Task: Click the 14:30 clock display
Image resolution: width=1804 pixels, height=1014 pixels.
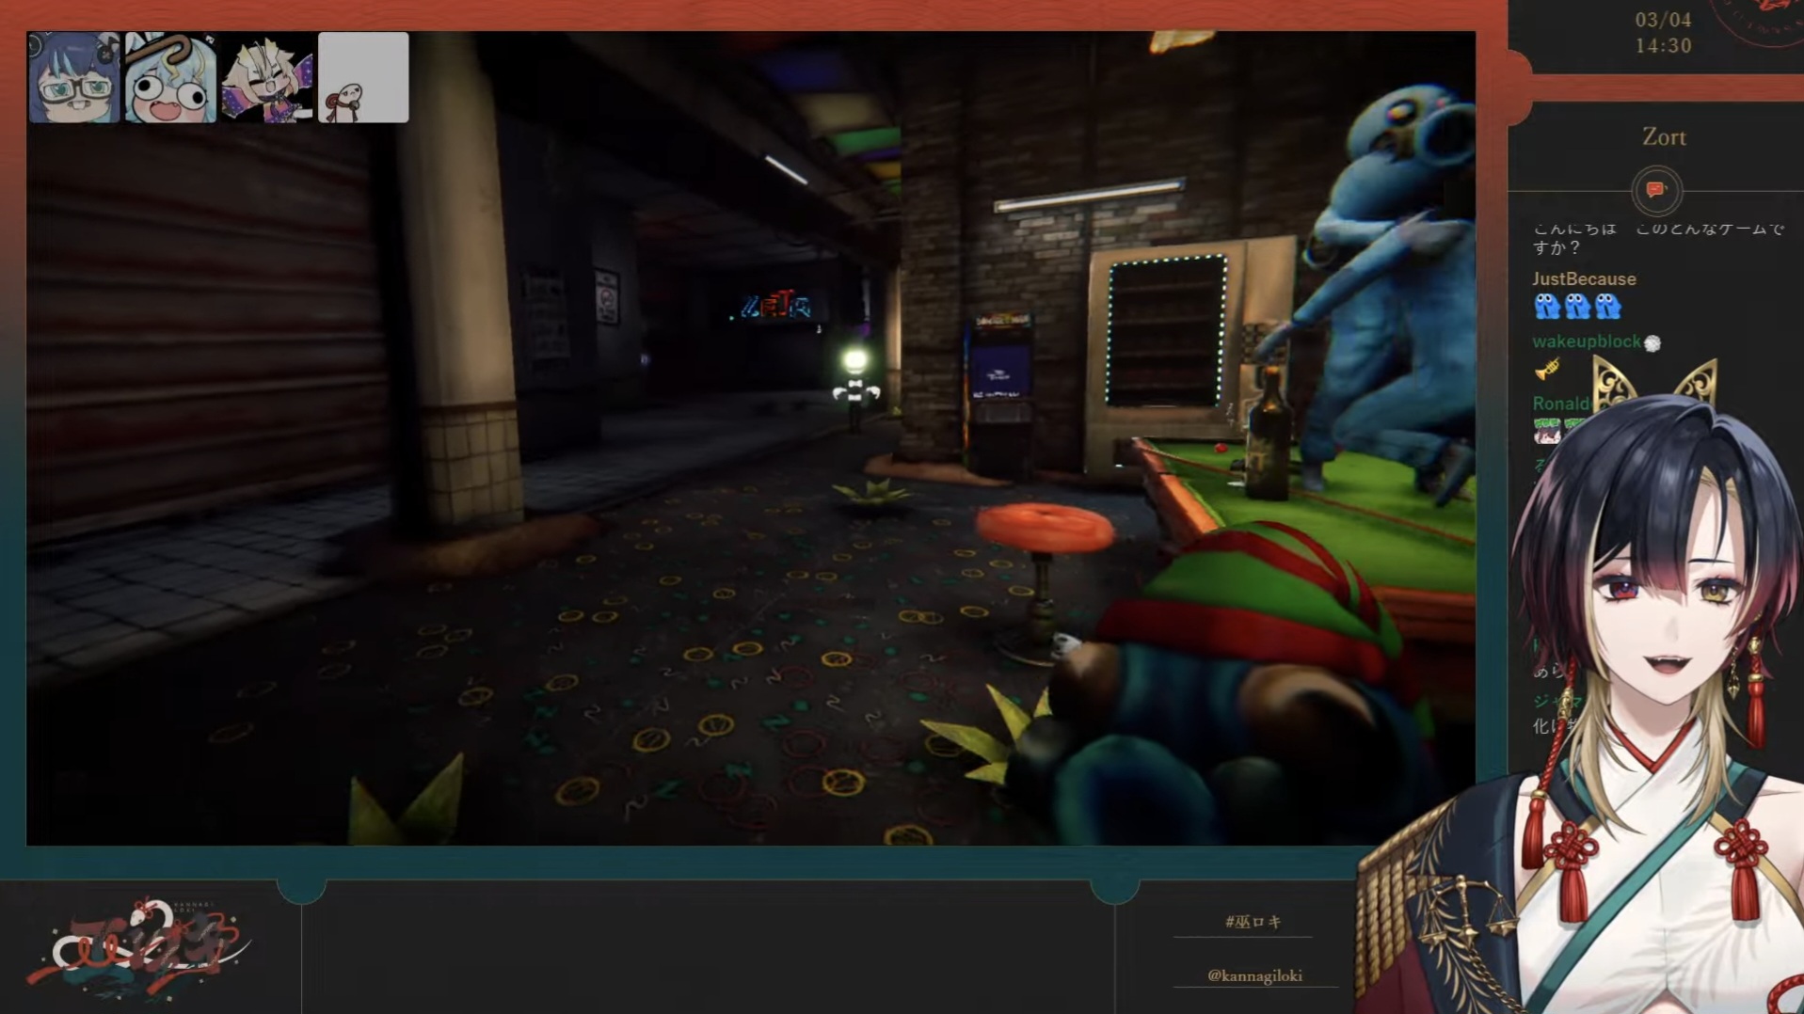Action: click(x=1664, y=46)
